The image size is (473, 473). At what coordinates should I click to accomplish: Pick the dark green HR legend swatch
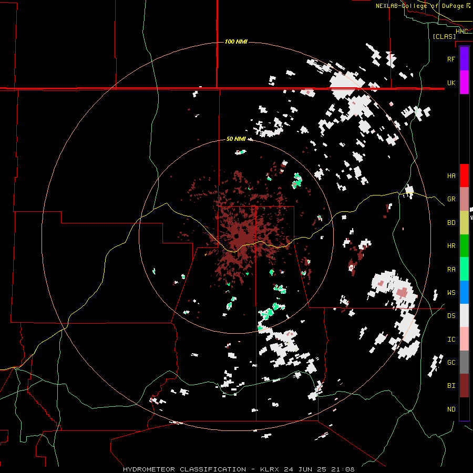[464, 246]
